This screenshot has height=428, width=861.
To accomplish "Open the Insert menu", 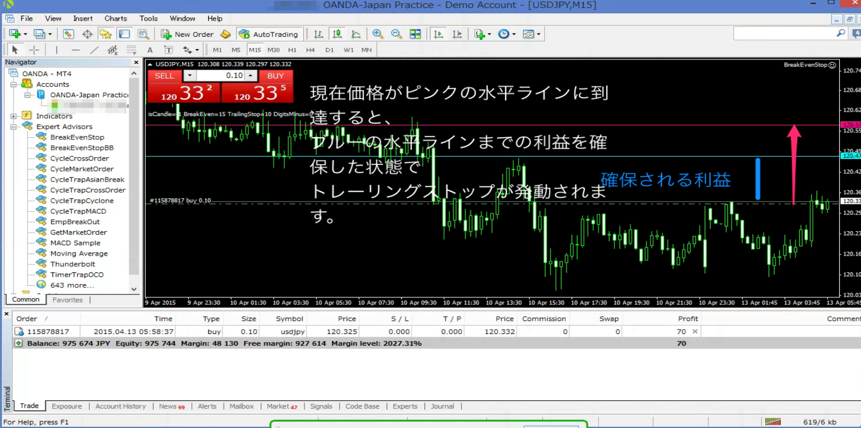I will (x=83, y=18).
